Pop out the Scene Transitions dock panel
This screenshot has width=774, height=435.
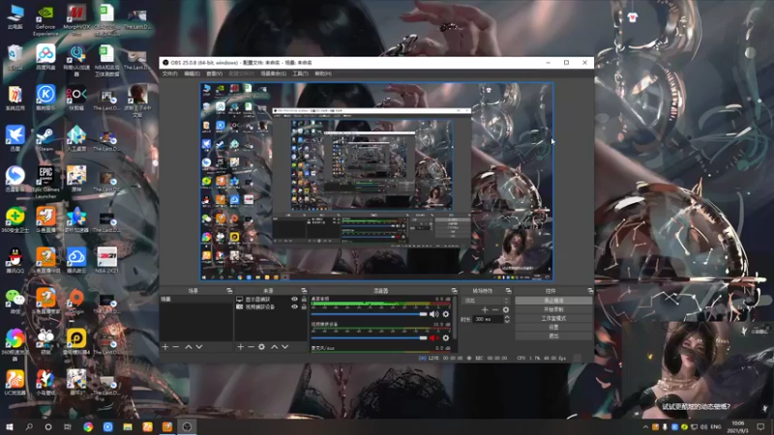(508, 291)
